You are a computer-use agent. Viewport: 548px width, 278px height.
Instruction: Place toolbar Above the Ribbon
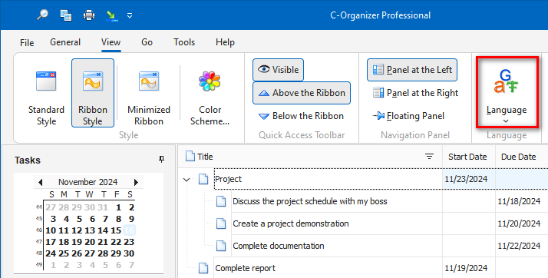[302, 93]
